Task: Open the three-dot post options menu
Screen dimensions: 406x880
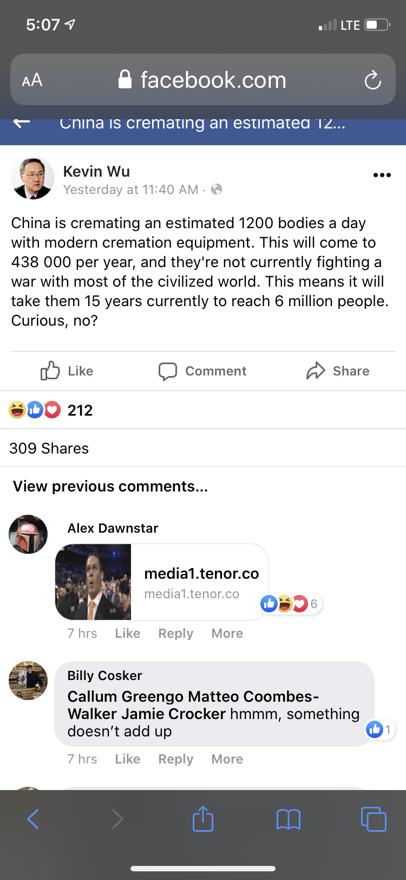Action: [382, 175]
